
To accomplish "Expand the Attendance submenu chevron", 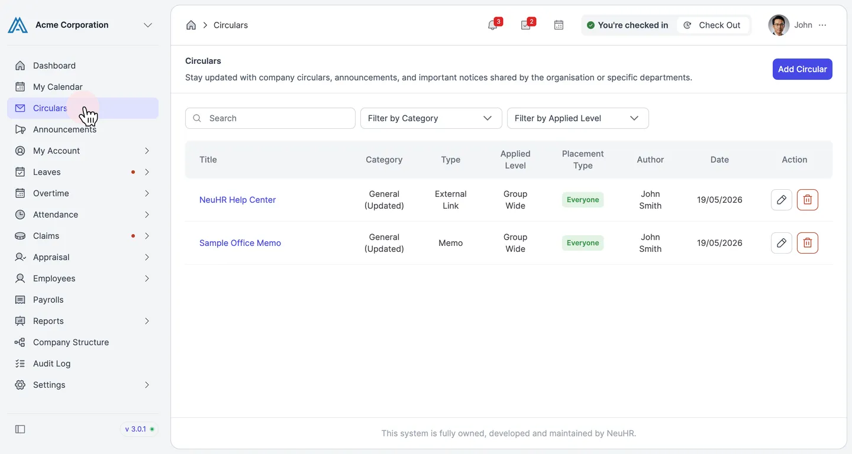I will point(147,215).
